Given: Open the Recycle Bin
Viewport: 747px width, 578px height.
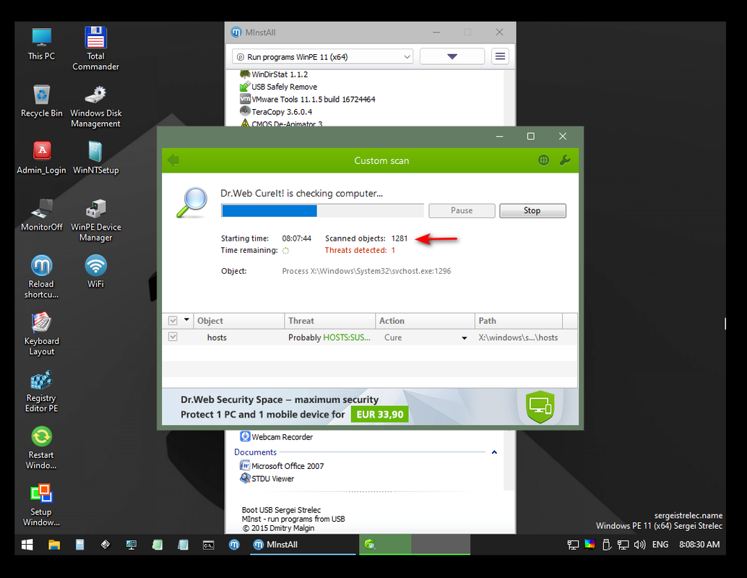Looking at the screenshot, I should [x=41, y=101].
